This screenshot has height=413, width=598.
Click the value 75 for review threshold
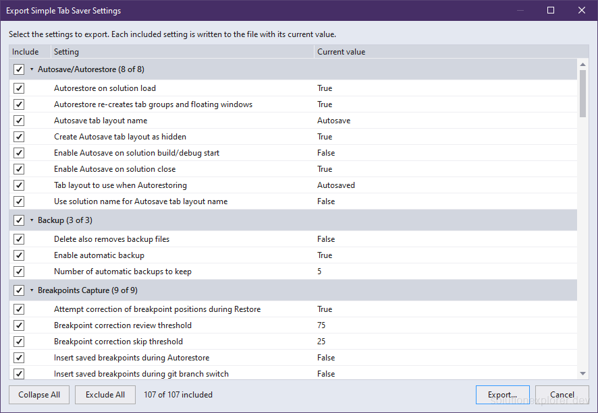click(321, 325)
